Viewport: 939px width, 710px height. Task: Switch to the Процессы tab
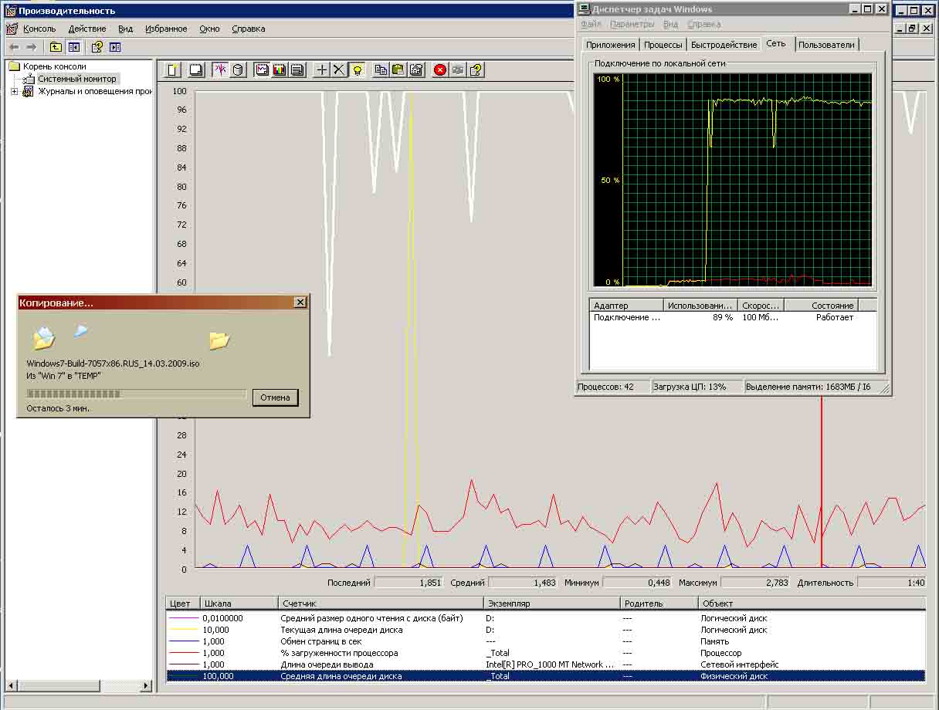[x=663, y=45]
